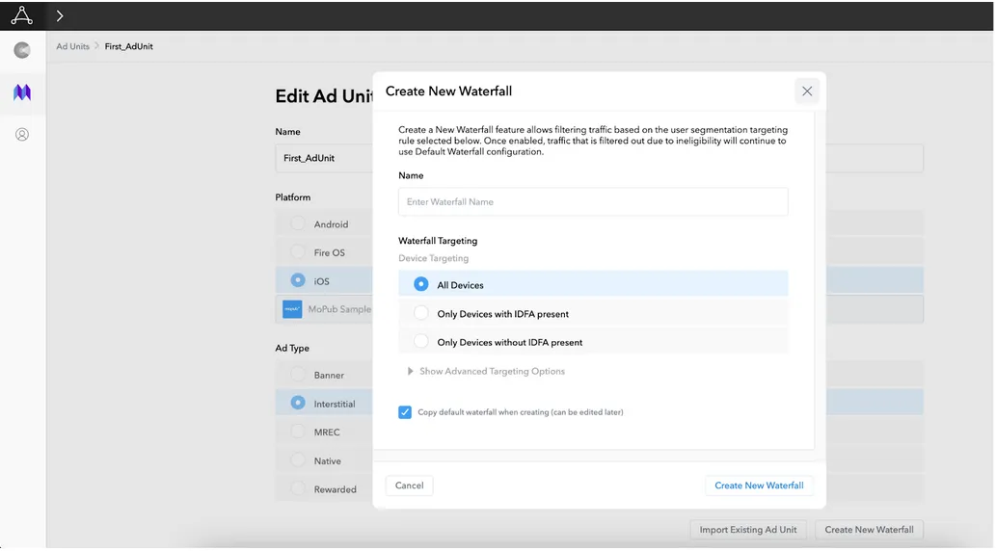
Task: Select the Native ad type radio
Action: 297,460
